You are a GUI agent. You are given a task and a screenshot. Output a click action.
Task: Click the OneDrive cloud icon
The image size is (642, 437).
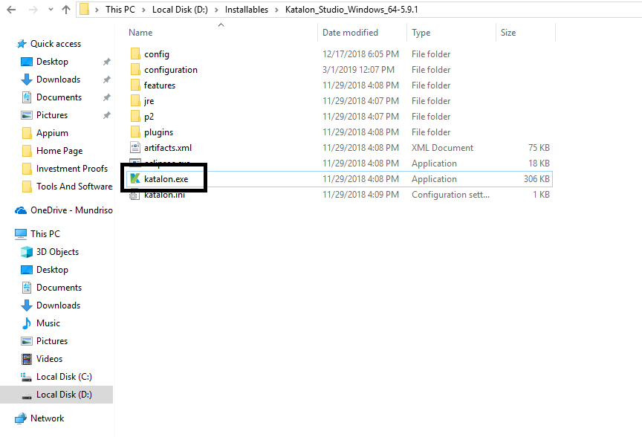21,210
